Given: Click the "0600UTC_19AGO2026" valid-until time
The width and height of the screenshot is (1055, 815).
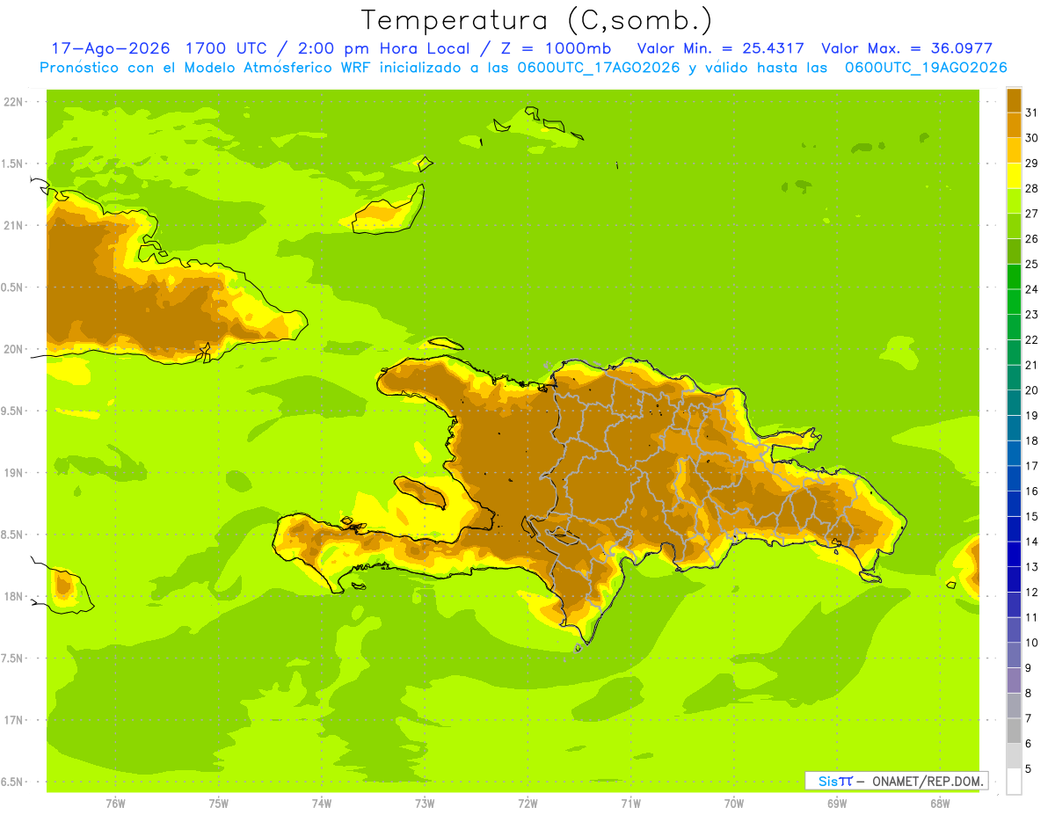Looking at the screenshot, I should click(x=926, y=68).
